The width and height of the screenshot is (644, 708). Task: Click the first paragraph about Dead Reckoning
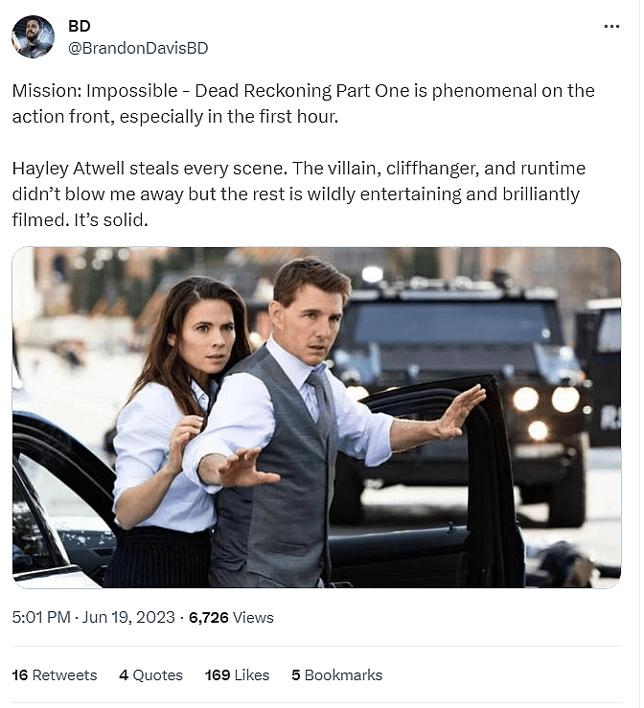[303, 103]
